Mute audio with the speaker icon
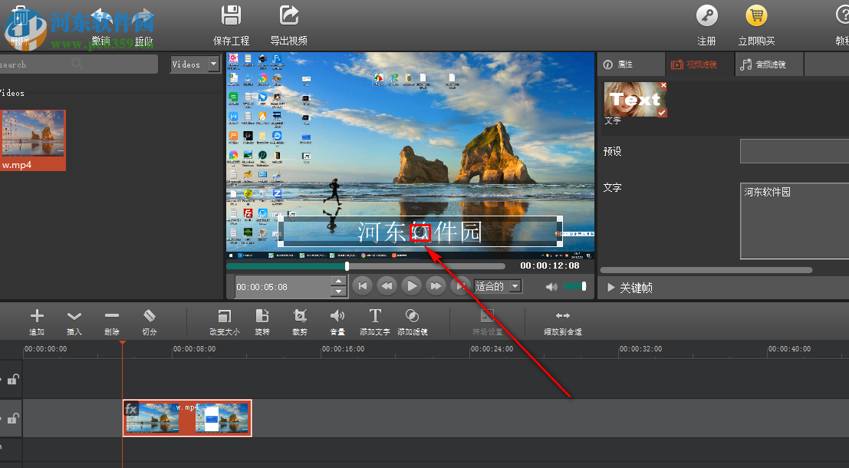This screenshot has width=849, height=468. point(552,285)
